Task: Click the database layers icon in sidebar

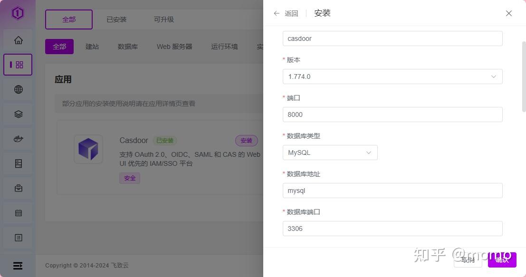Action: pyautogui.click(x=18, y=114)
